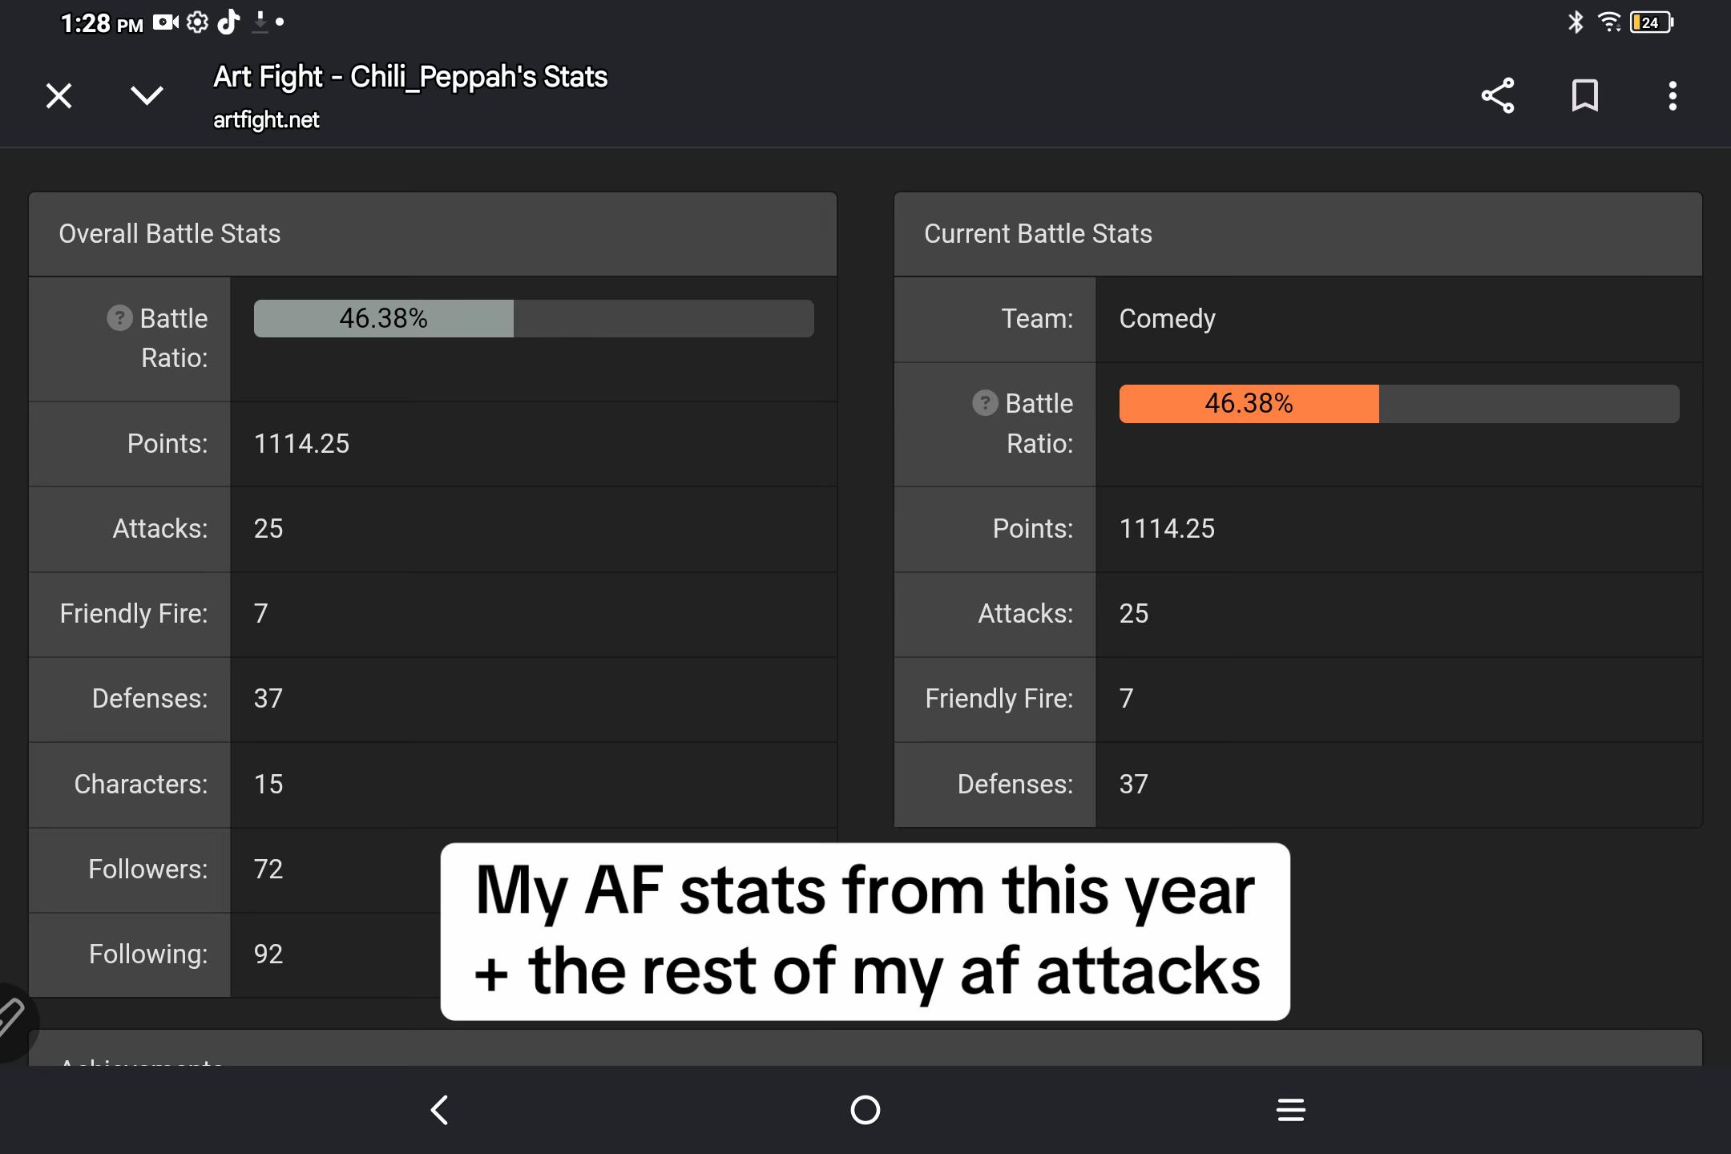The width and height of the screenshot is (1731, 1154).
Task: Select Current Friendly Fire value 7
Action: coord(1127,699)
